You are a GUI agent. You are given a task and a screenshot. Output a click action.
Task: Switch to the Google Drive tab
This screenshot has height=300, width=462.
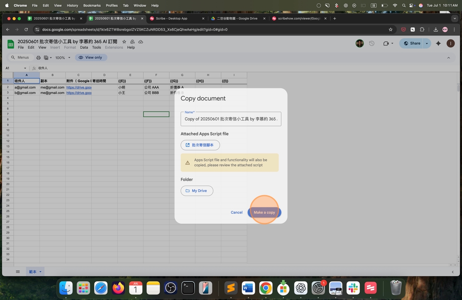tap(238, 18)
